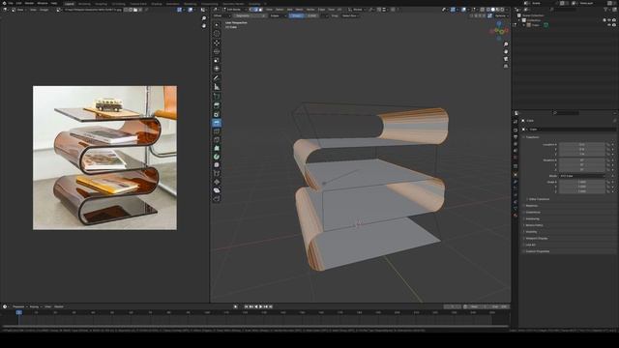
Task: Hide the Collection in the outliner
Action: [x=609, y=20]
